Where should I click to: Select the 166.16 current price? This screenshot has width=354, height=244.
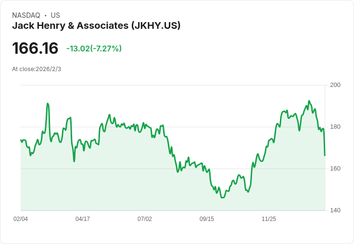35,48
